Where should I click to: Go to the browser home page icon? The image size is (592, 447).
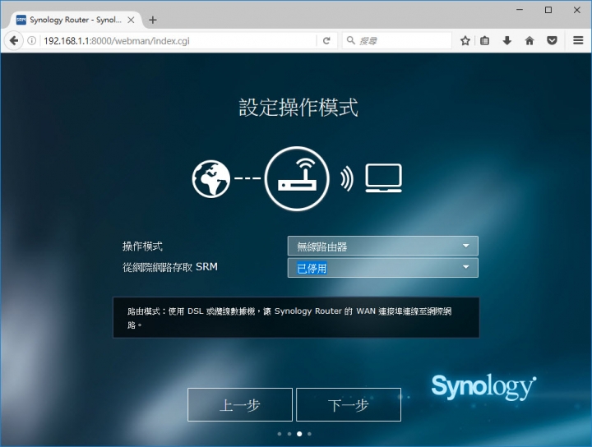530,40
